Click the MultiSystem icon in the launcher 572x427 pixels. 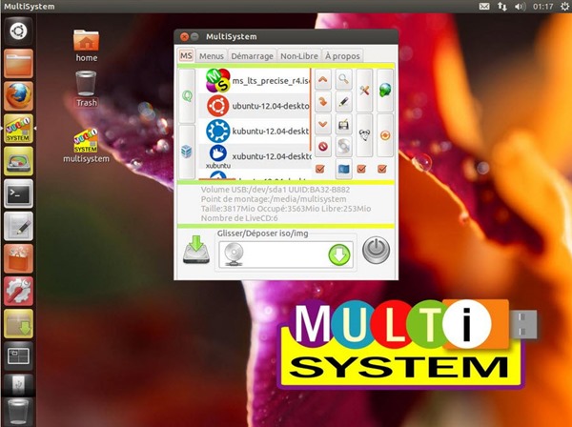click(18, 129)
